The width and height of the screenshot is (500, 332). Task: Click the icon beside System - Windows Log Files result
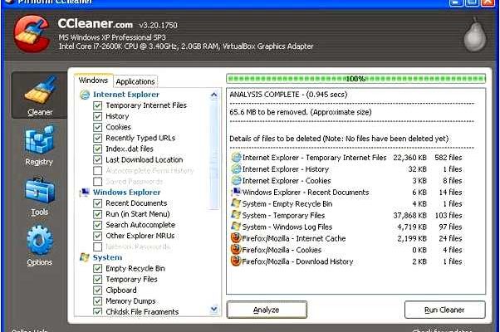[x=236, y=227]
